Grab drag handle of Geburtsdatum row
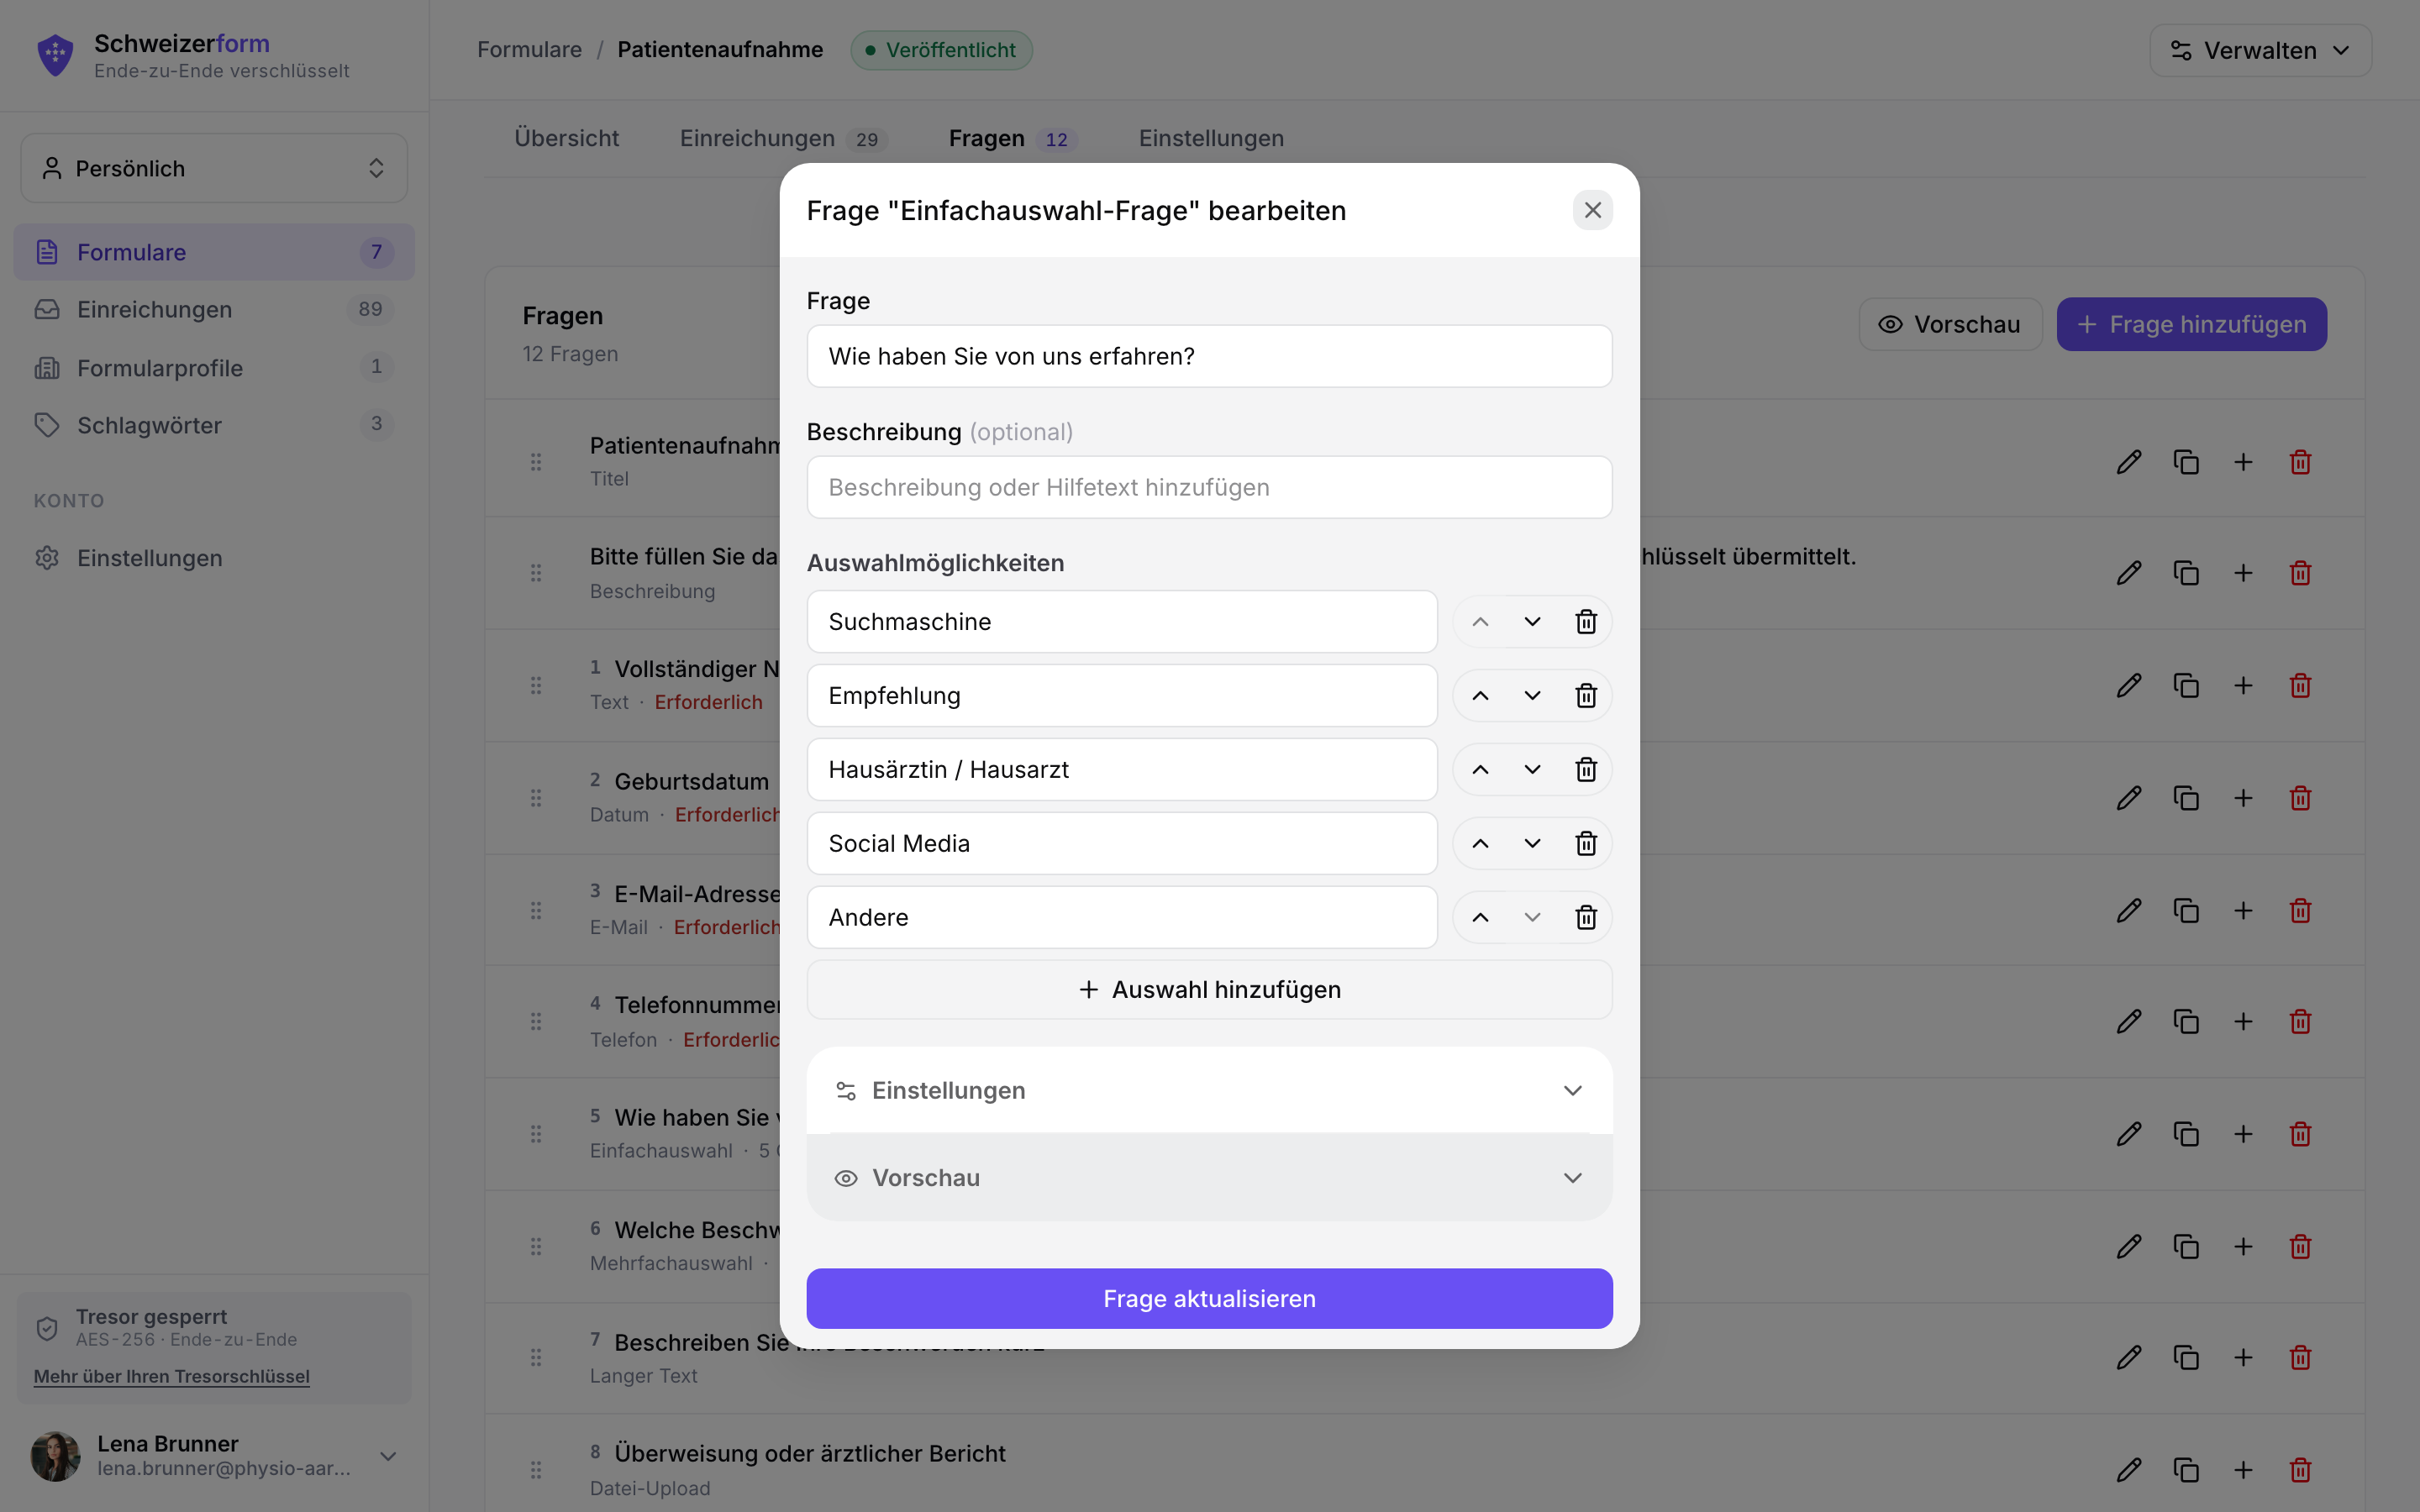The width and height of the screenshot is (2420, 1512). click(536, 798)
